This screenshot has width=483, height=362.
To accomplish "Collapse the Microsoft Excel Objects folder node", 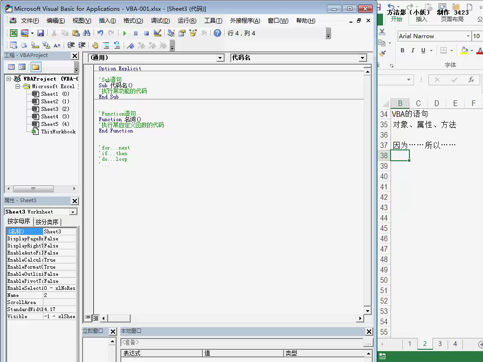I will tap(18, 87).
